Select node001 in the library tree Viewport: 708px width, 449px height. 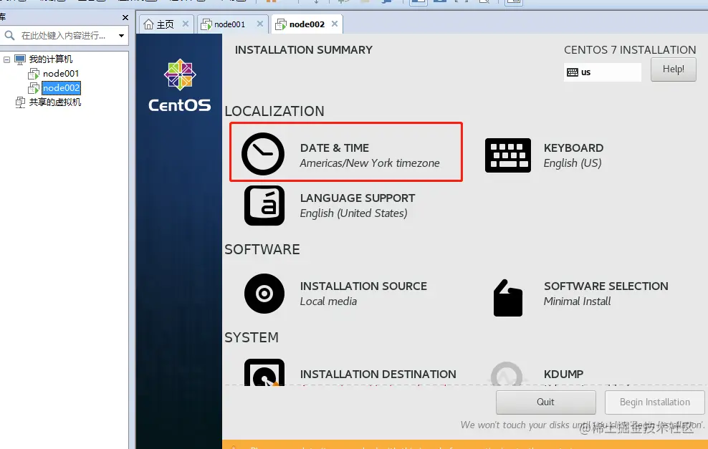[x=60, y=74]
